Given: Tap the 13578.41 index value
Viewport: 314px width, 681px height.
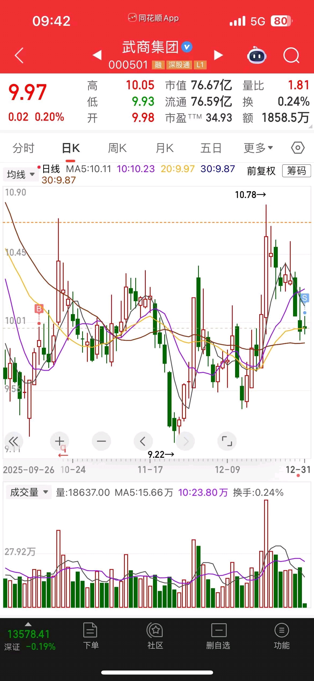Looking at the screenshot, I should click(29, 634).
